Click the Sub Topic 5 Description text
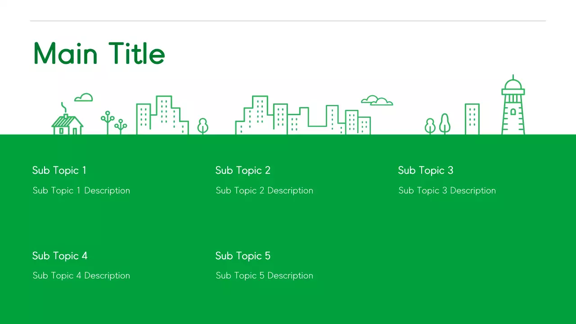 [264, 275]
